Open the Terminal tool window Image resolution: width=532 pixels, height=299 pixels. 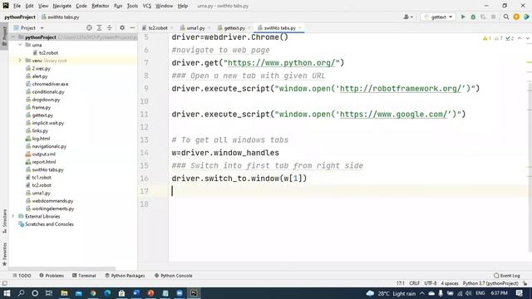click(x=84, y=276)
